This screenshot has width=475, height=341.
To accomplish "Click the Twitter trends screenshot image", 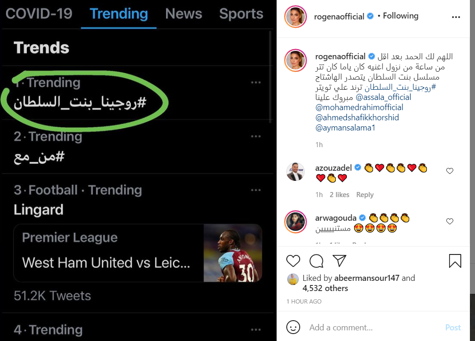I will pos(138,170).
